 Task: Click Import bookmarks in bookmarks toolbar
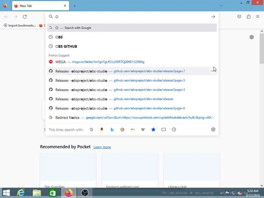click(20, 26)
